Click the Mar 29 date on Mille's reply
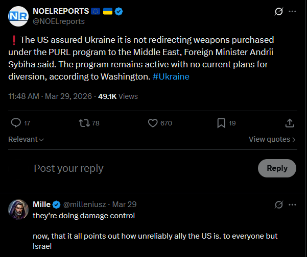307x257 pixels. click(x=125, y=204)
